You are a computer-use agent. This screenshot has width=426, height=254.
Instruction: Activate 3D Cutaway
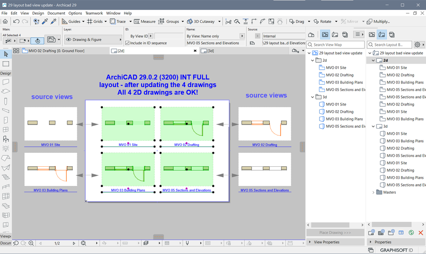(x=201, y=21)
